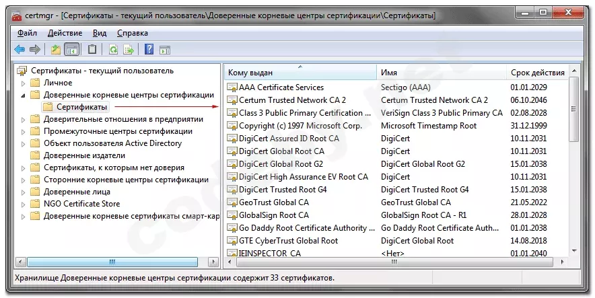Sort by the Имя column header
This screenshot has height=298, width=595.
[442, 73]
